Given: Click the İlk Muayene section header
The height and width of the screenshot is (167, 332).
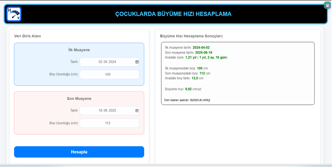Looking at the screenshot, I should click(79, 50).
